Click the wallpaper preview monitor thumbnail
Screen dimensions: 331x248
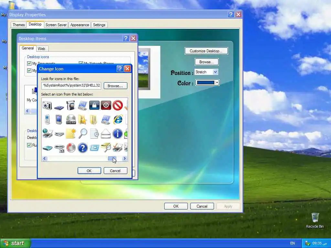(x=144, y=69)
